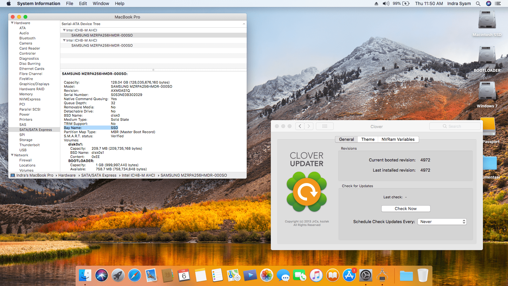Select Graphics/Displays in sidebar
The width and height of the screenshot is (508, 286).
[34, 84]
